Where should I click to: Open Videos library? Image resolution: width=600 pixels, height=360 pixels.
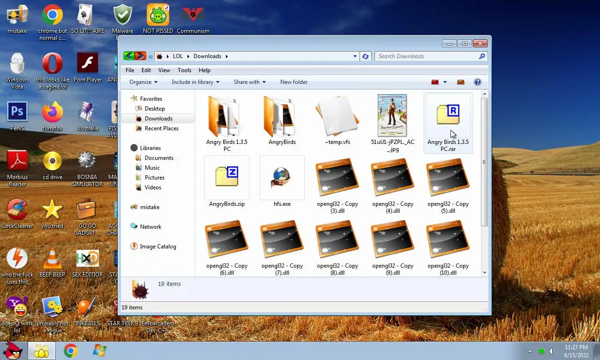(x=153, y=187)
